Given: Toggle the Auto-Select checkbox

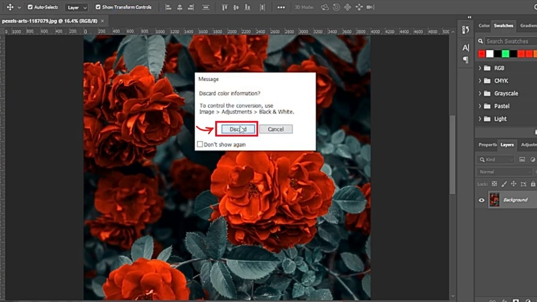Looking at the screenshot, I should (30, 7).
